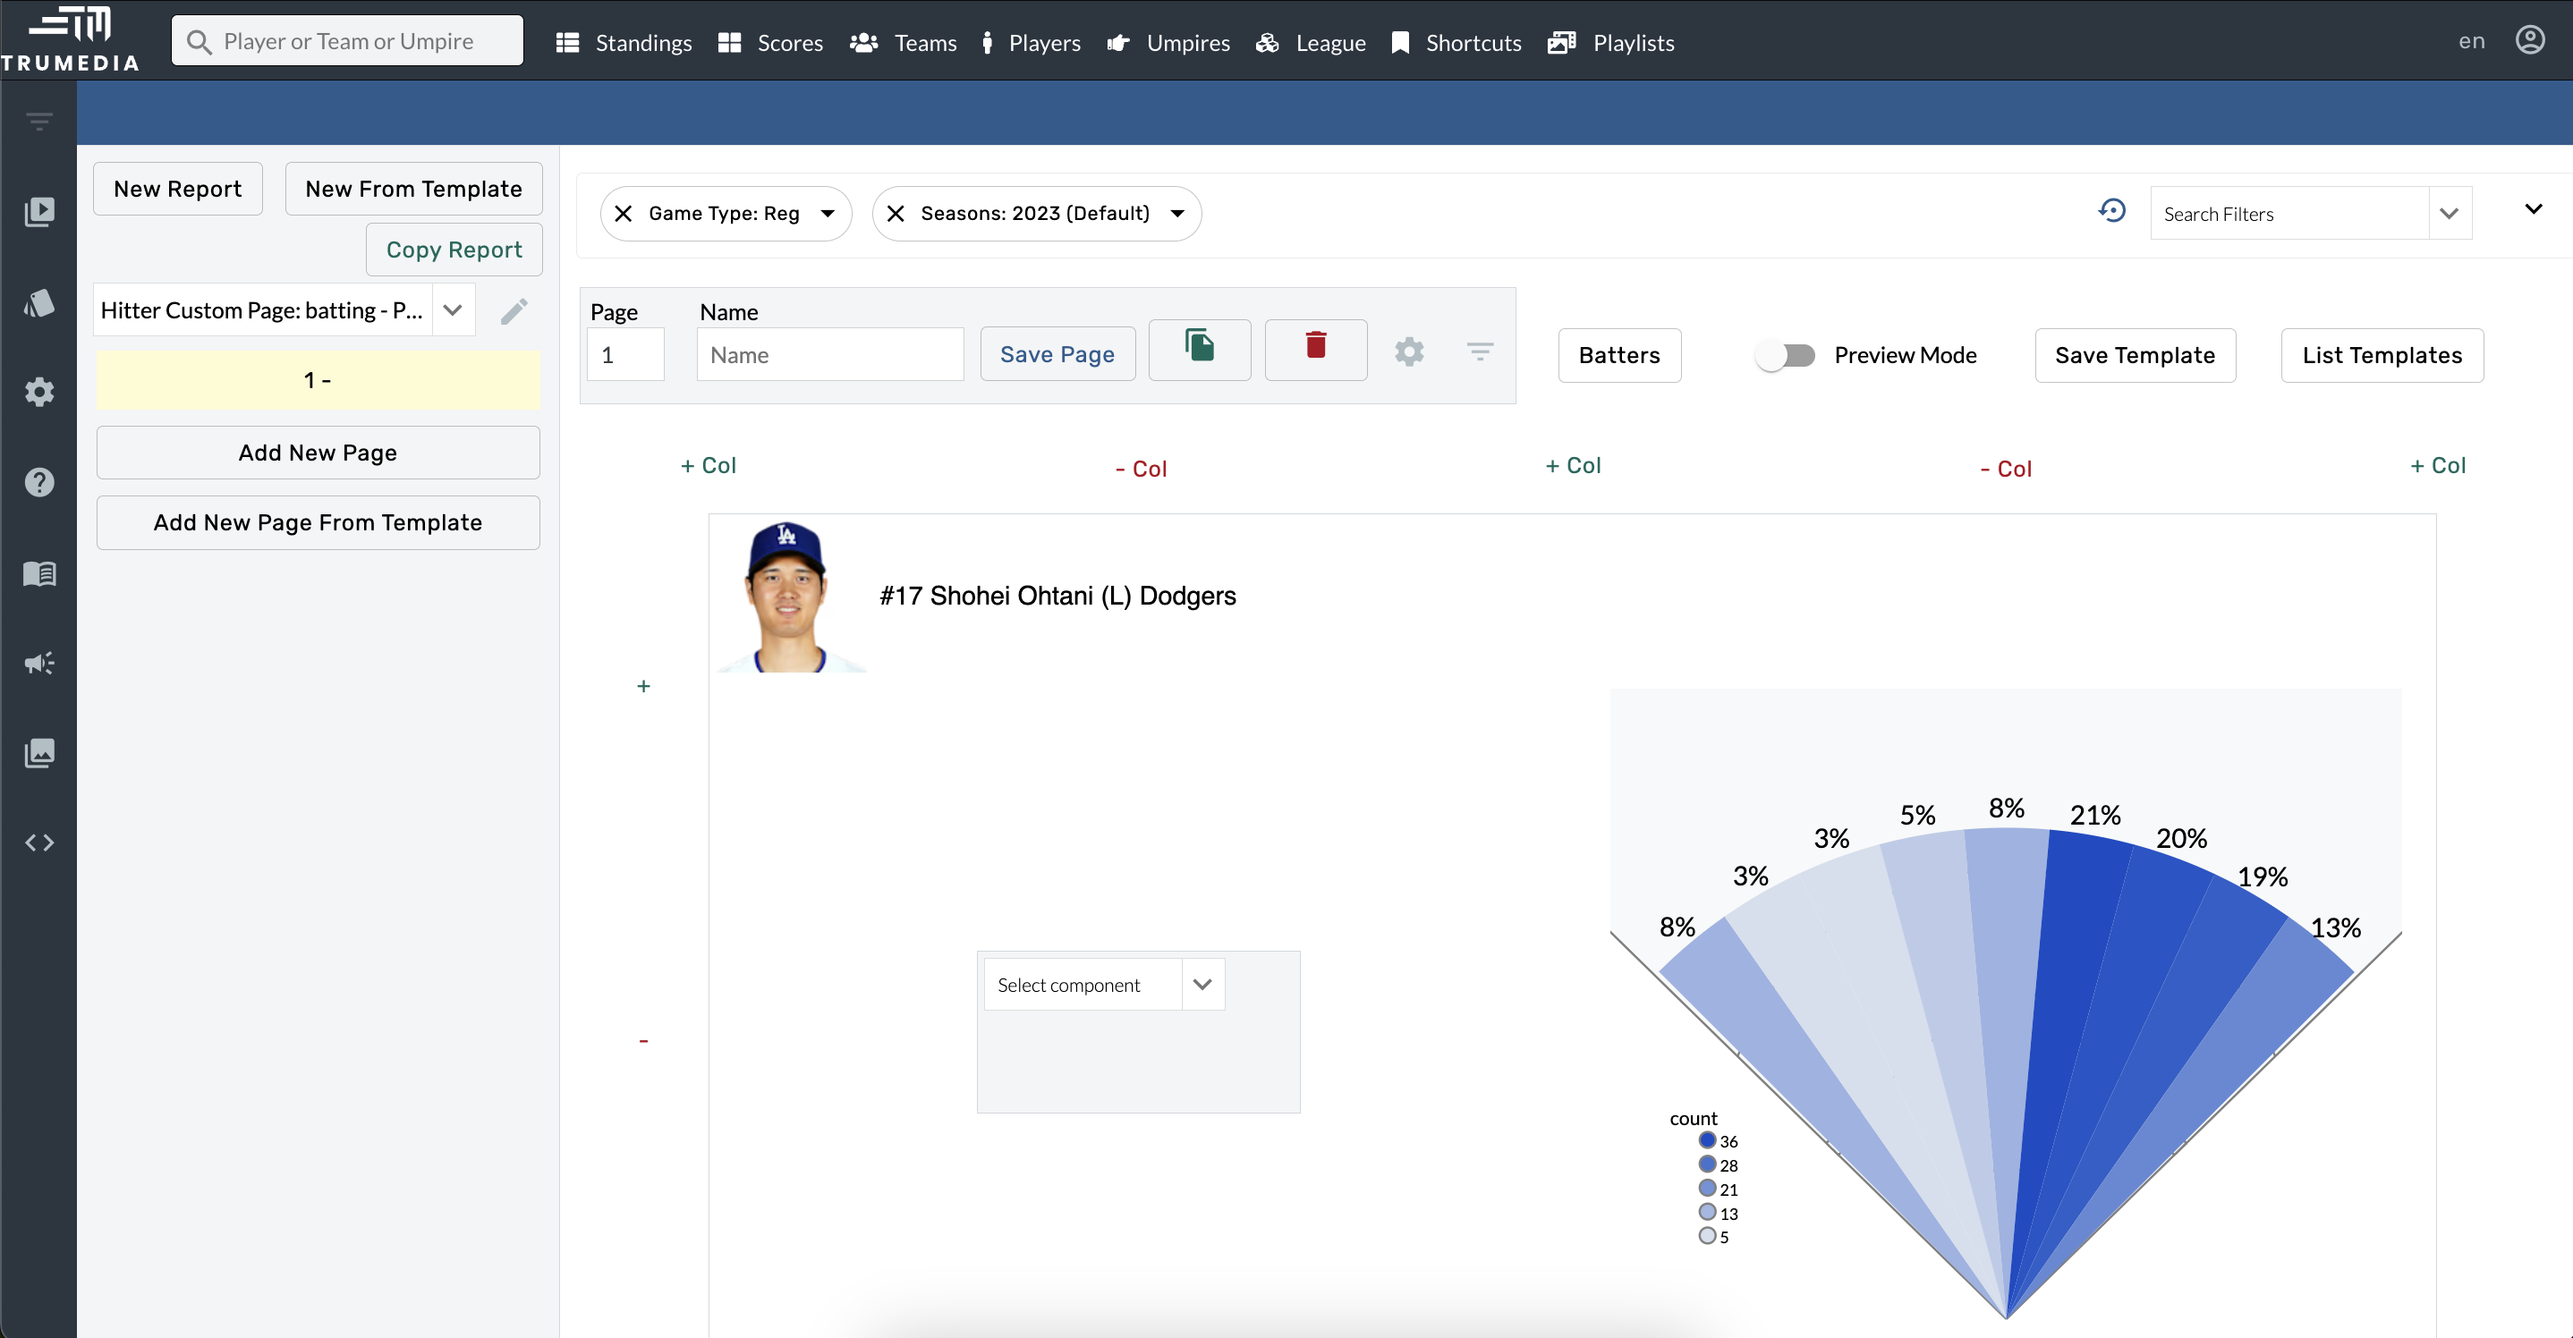Image resolution: width=2573 pixels, height=1338 pixels.
Task: Remove the Seasons 2023 filter
Action: pos(896,214)
